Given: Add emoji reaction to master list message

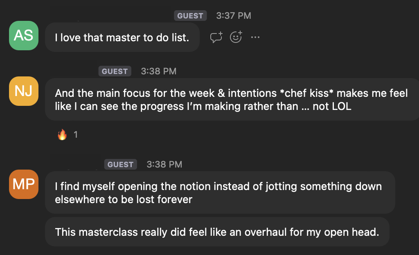Looking at the screenshot, I should pyautogui.click(x=236, y=37).
